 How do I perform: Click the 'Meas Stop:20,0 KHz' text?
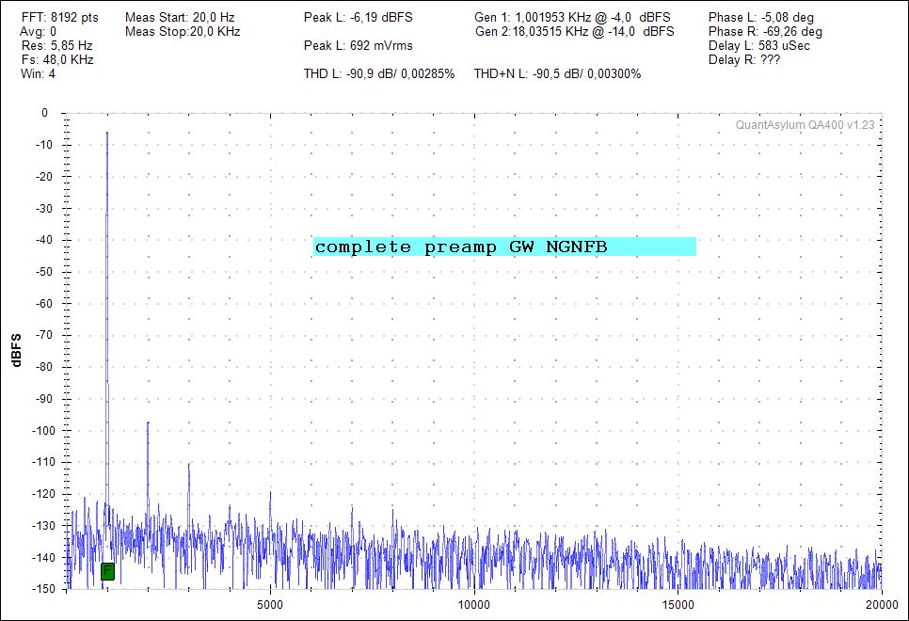click(183, 31)
